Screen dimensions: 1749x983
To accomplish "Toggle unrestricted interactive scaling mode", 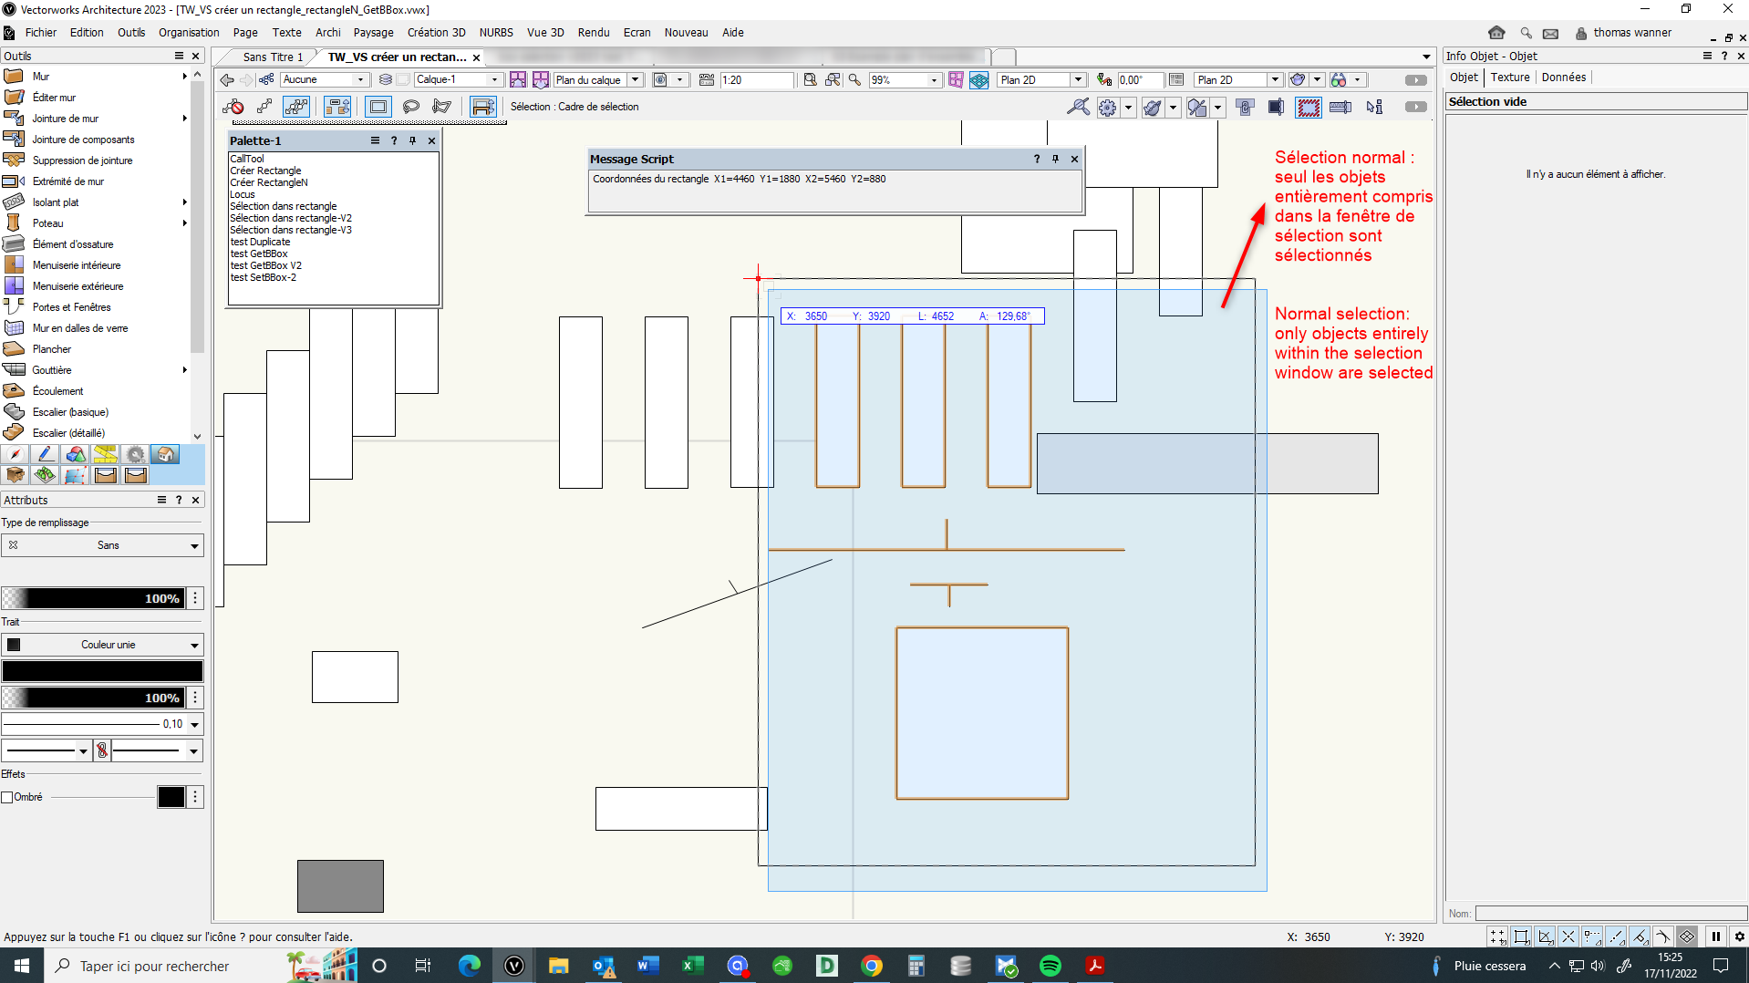I will (x=296, y=108).
